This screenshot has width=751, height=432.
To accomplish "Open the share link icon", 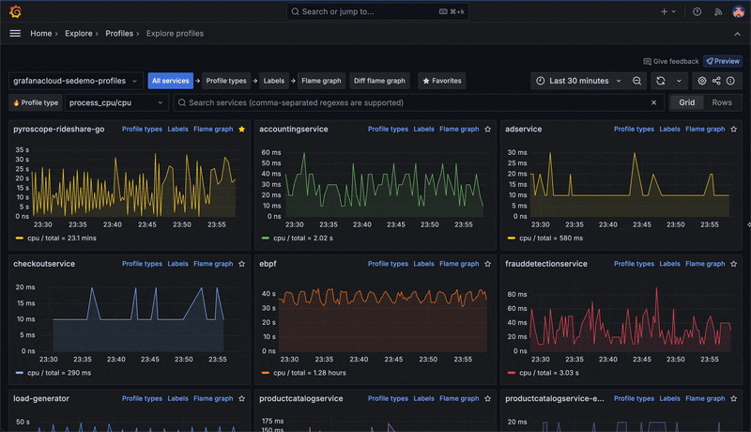I will click(716, 81).
